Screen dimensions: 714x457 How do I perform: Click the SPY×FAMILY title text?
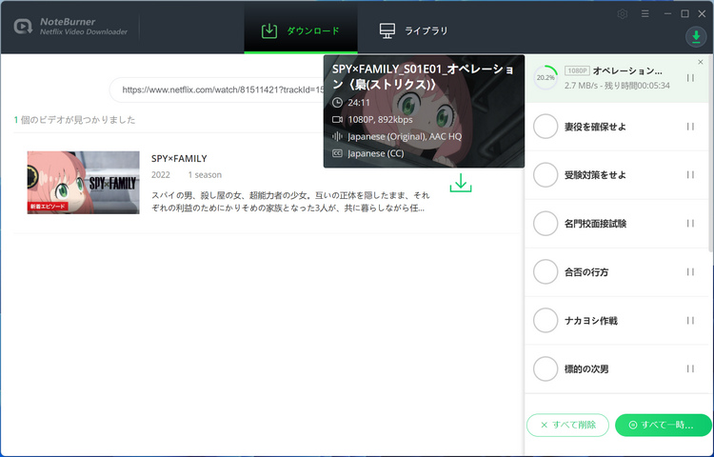[179, 158]
